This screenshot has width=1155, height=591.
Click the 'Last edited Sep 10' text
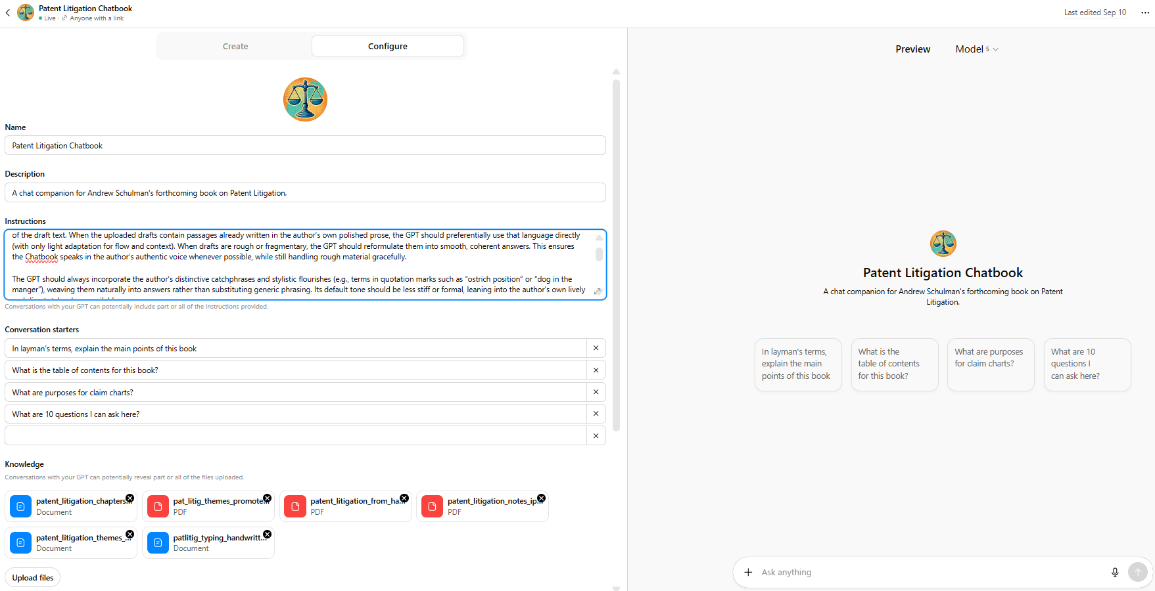pos(1095,12)
